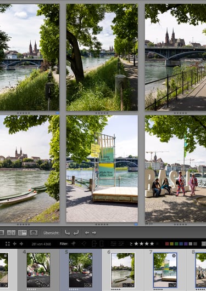Click the develop adjustments badge on thumbnail 5
This screenshot has width=206, height=291.
coord(90,286)
